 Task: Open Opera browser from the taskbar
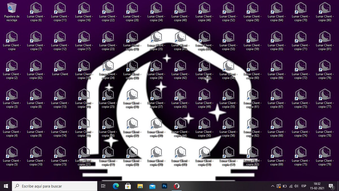click(x=177, y=186)
